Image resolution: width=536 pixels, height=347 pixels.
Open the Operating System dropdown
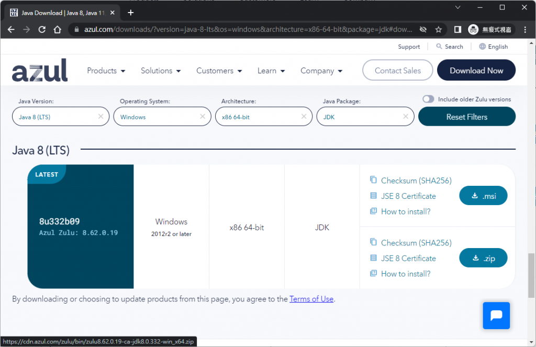pyautogui.click(x=162, y=117)
